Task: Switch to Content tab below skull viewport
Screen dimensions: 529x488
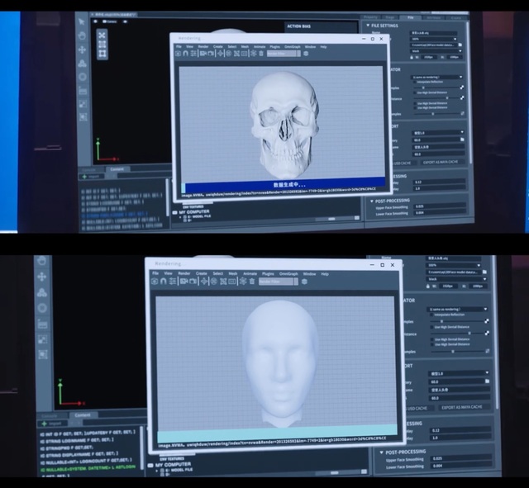Action: 117,169
